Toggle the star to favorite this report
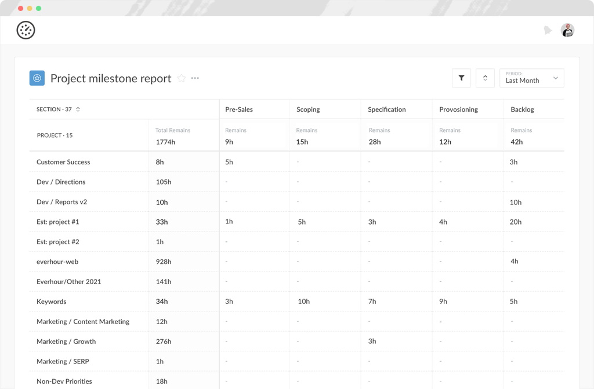This screenshot has width=594, height=389. pos(181,78)
